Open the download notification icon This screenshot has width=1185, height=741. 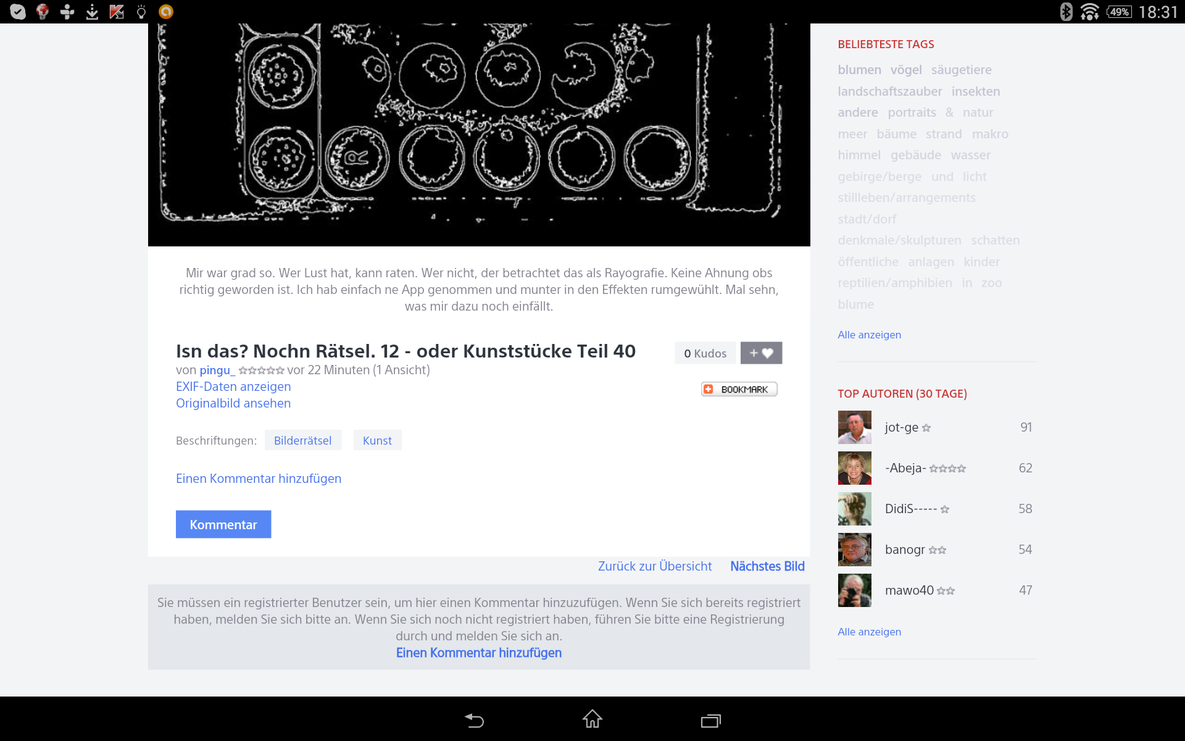91,11
